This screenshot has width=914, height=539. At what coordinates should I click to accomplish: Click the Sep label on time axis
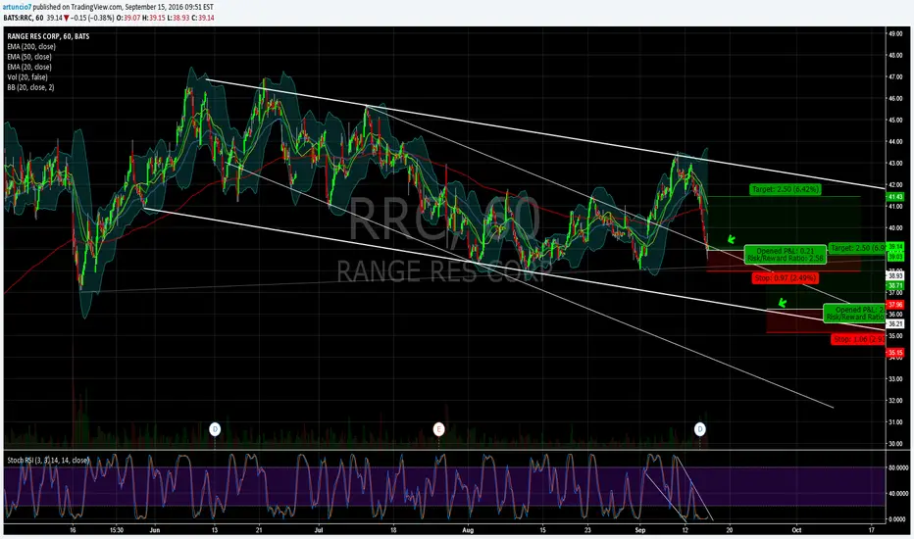[640, 529]
